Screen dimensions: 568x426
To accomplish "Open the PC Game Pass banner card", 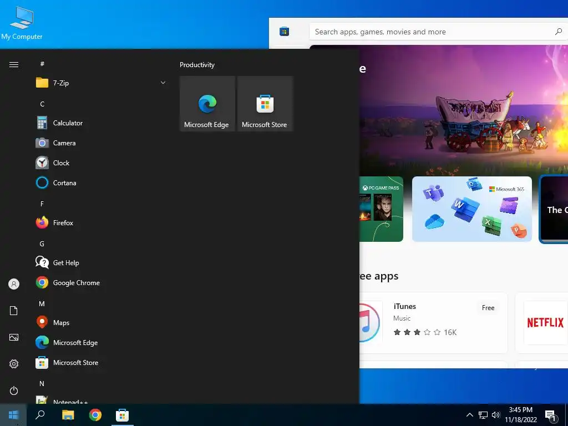I will click(381, 209).
